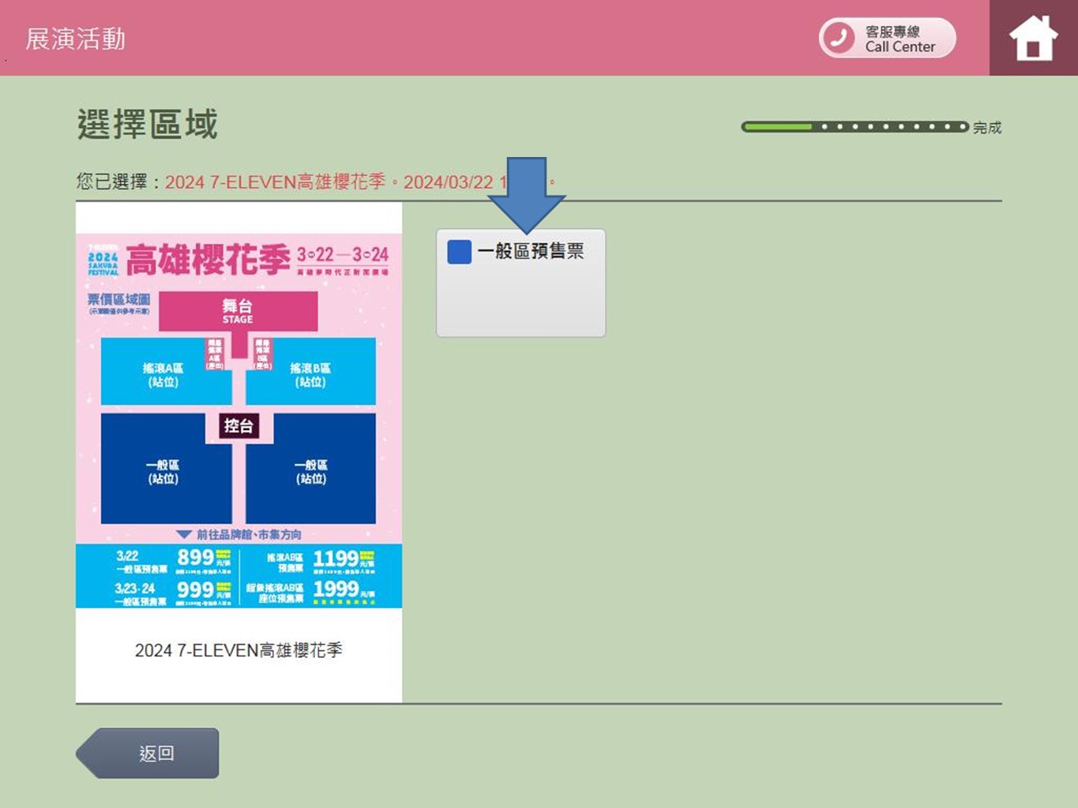The height and width of the screenshot is (808, 1078).
Task: Choose the left 一般區 standing zone
Action: click(163, 472)
